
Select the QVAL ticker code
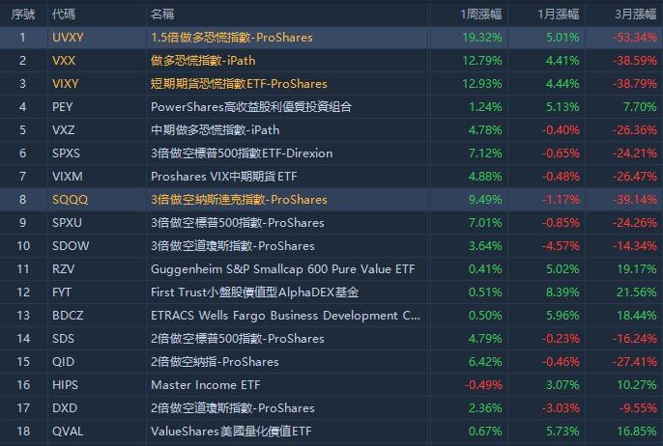[68, 432]
